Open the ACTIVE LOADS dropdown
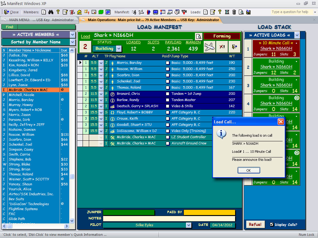The height and width of the screenshot is (238, 318). 297,35
